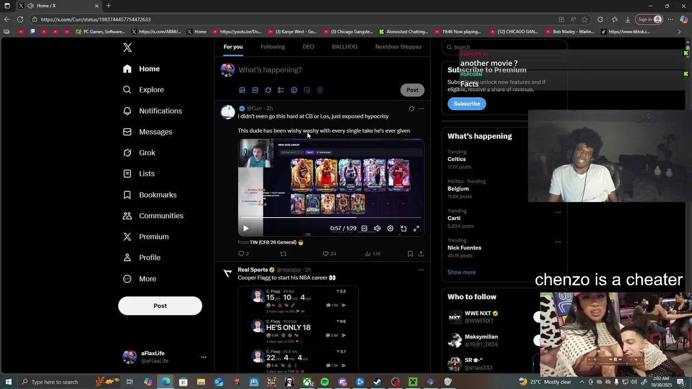Image resolution: width=692 pixels, height=389 pixels.
Task: Open the Celtics trending topic
Action: click(456, 159)
